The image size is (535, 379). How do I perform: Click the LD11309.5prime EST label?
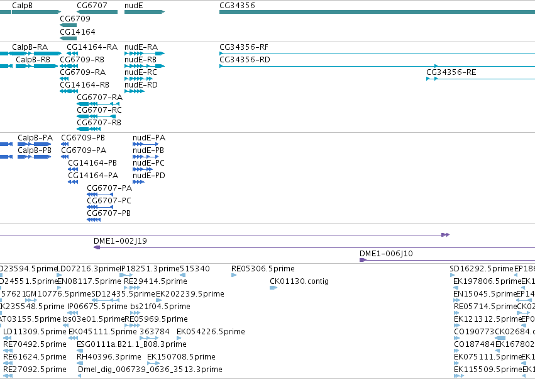(x=35, y=332)
